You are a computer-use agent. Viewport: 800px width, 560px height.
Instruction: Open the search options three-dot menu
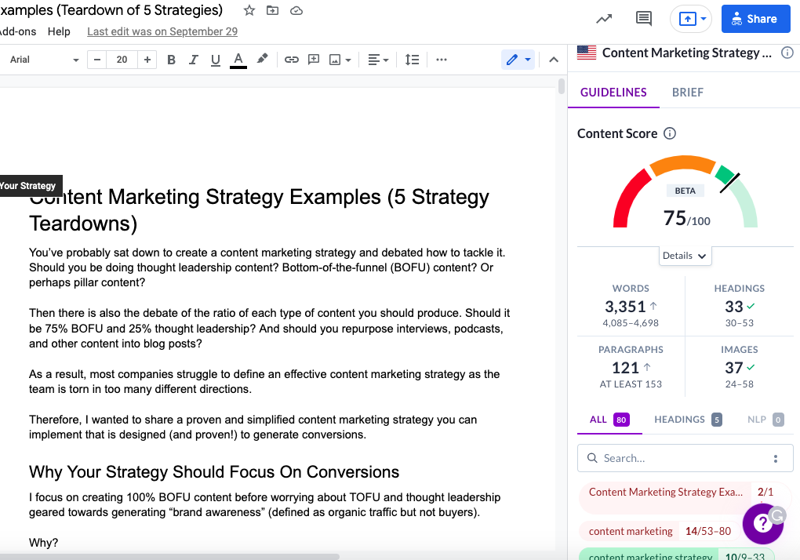776,459
